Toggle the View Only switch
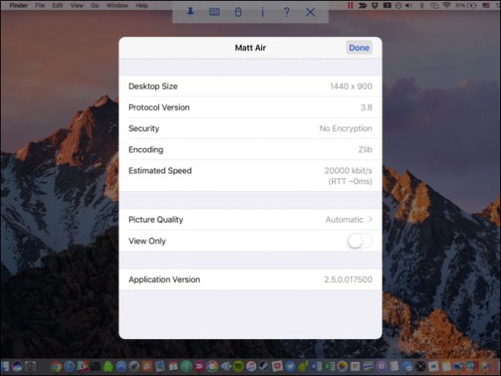Viewport: 501px width, 376px height. click(x=359, y=241)
